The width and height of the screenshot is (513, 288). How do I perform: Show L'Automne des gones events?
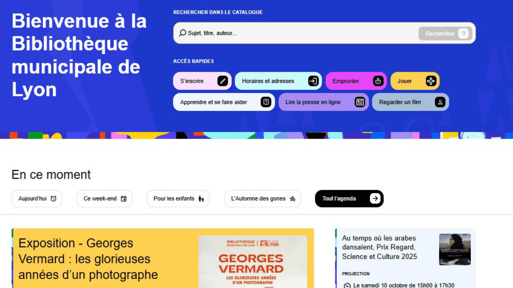pyautogui.click(x=263, y=198)
